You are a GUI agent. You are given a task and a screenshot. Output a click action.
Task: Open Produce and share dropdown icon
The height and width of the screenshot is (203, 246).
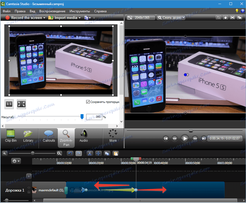[87, 18]
